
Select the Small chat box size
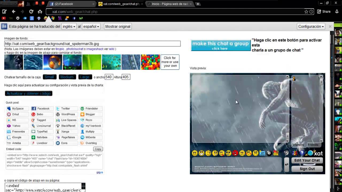[x=49, y=77]
